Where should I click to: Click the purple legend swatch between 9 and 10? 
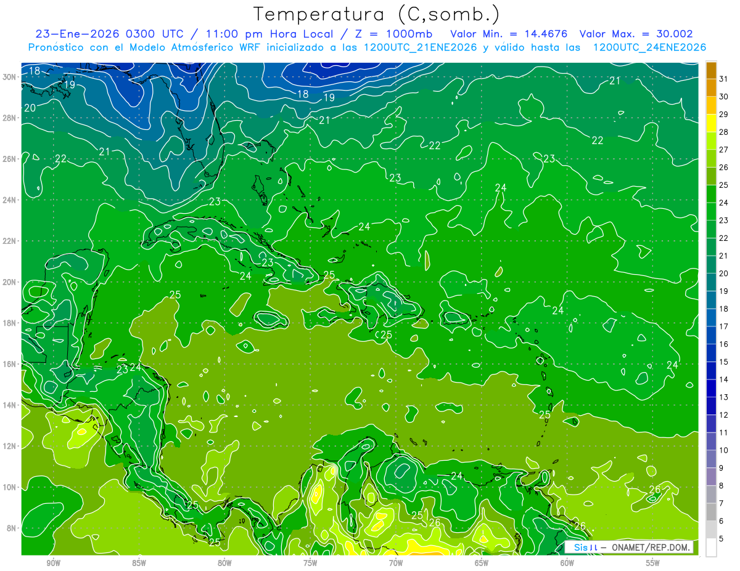pyautogui.click(x=711, y=459)
